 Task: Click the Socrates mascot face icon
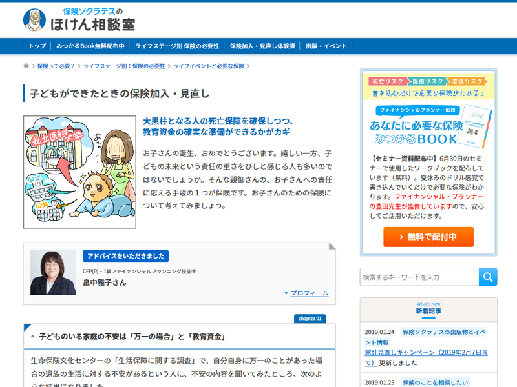(x=34, y=20)
